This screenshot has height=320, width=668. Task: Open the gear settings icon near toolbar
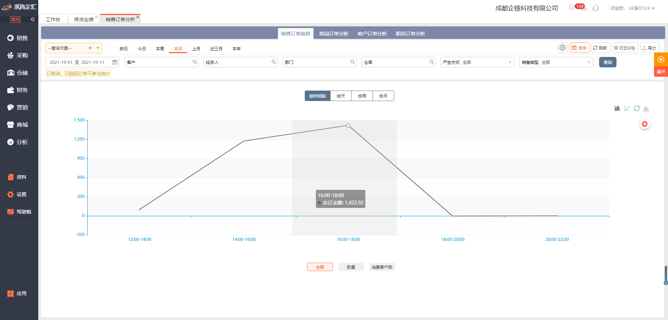562,48
